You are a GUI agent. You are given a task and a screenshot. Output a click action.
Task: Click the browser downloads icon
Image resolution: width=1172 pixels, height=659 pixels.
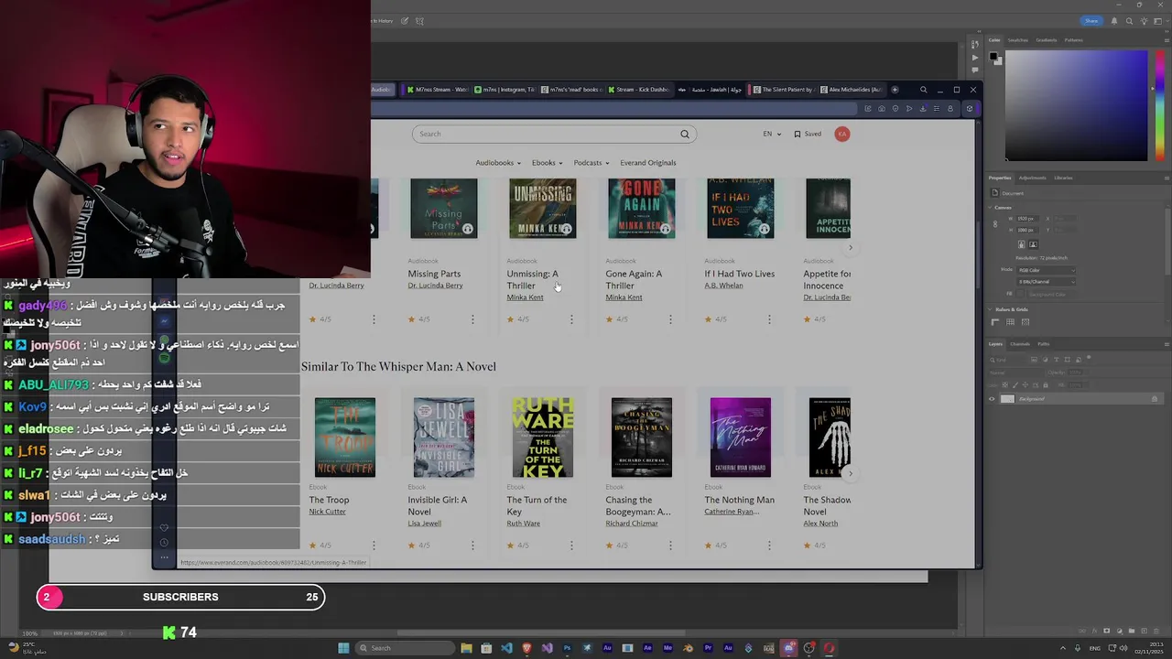[922, 109]
